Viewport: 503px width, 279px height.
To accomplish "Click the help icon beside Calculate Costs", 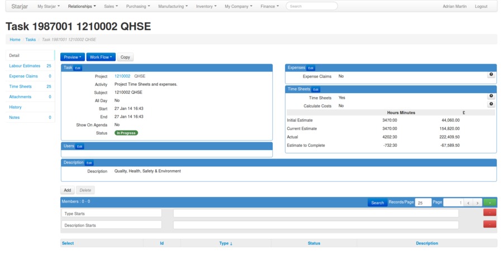I will [491, 104].
